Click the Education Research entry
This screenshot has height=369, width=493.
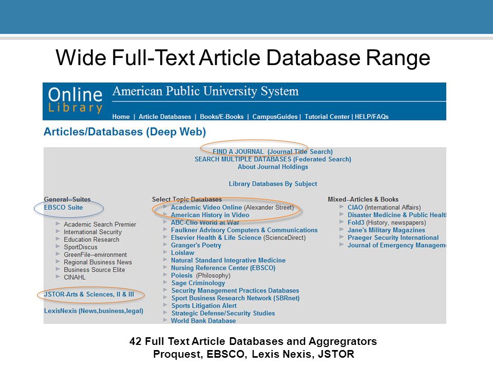(91, 239)
